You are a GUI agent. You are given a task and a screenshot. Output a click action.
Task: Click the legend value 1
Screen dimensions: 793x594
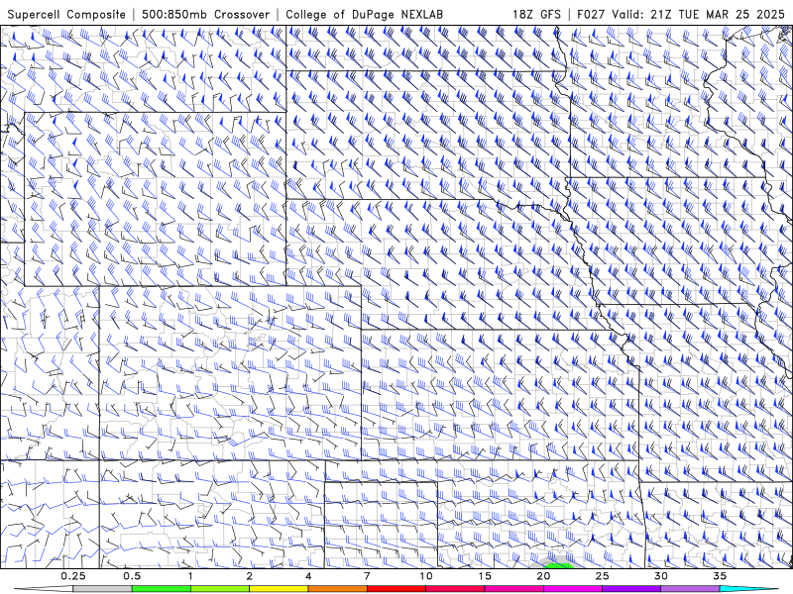pyautogui.click(x=190, y=576)
